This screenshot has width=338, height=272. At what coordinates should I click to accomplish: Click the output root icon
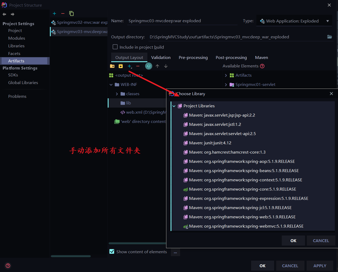111,75
